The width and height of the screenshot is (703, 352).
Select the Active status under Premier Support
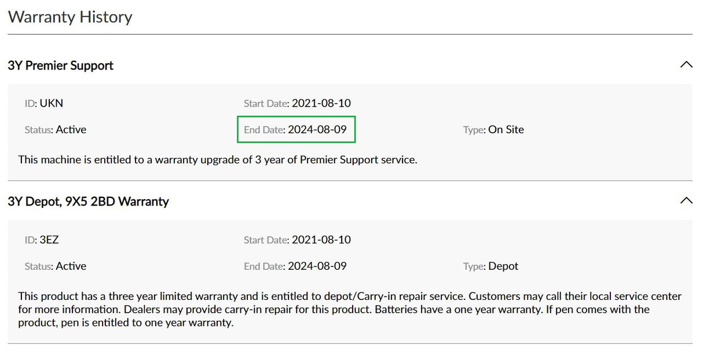pos(72,130)
